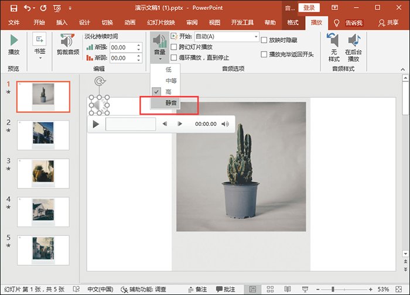Click the Login (登录) button
The width and height of the screenshot is (410, 295).
308,8
